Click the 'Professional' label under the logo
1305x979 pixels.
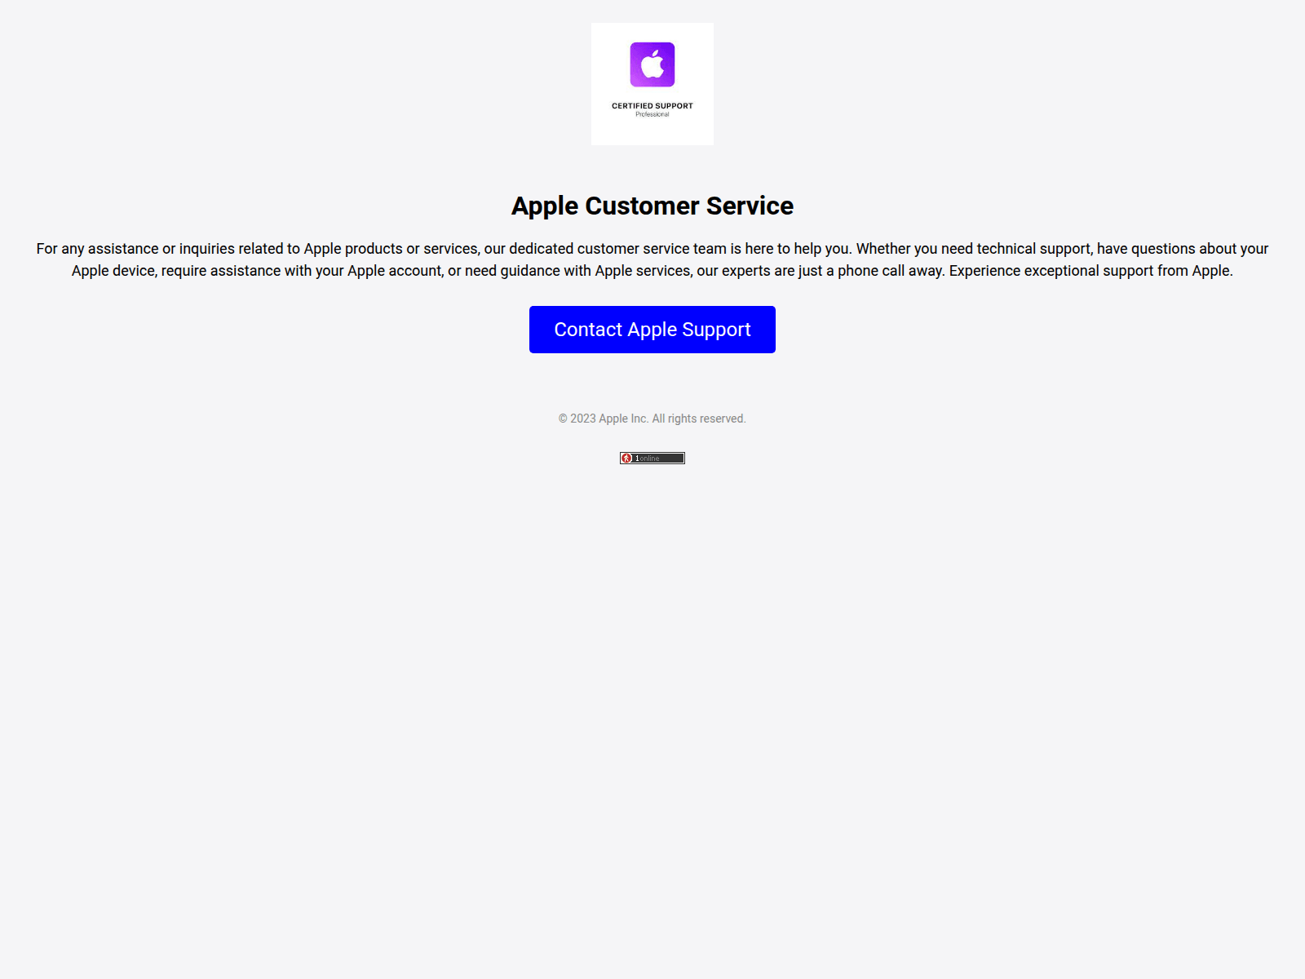point(652,114)
